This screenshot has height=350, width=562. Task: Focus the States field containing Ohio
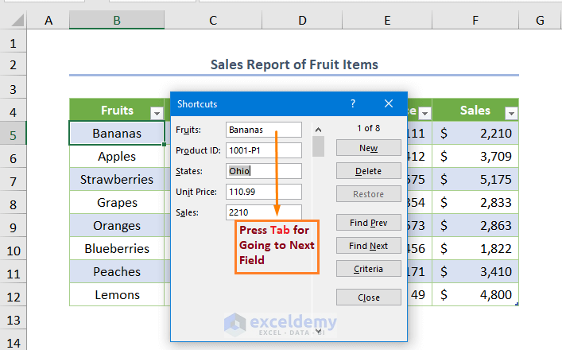(x=263, y=170)
